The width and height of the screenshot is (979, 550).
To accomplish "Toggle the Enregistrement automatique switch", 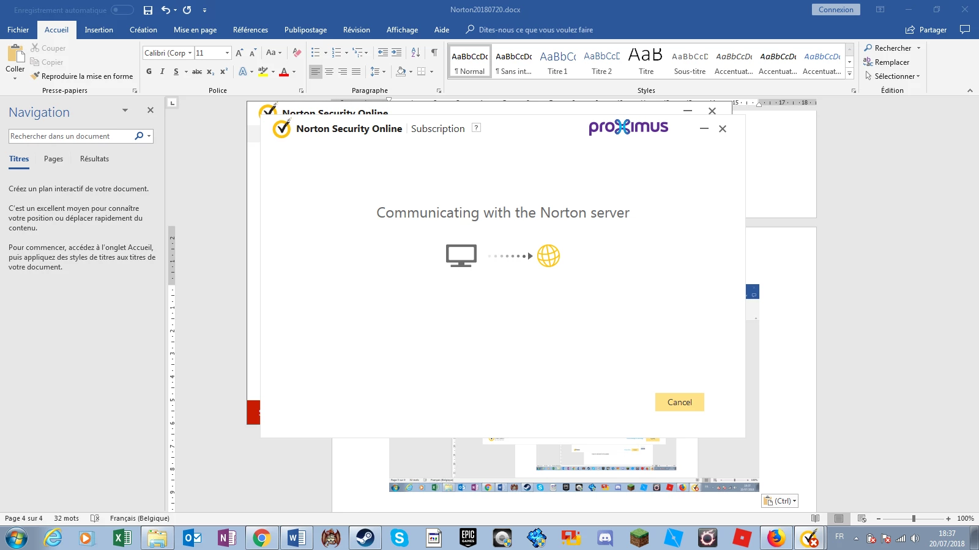I will pos(122,10).
